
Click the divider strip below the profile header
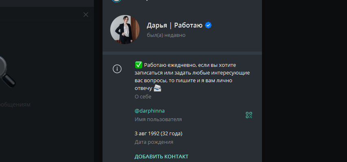(x=182, y=53)
